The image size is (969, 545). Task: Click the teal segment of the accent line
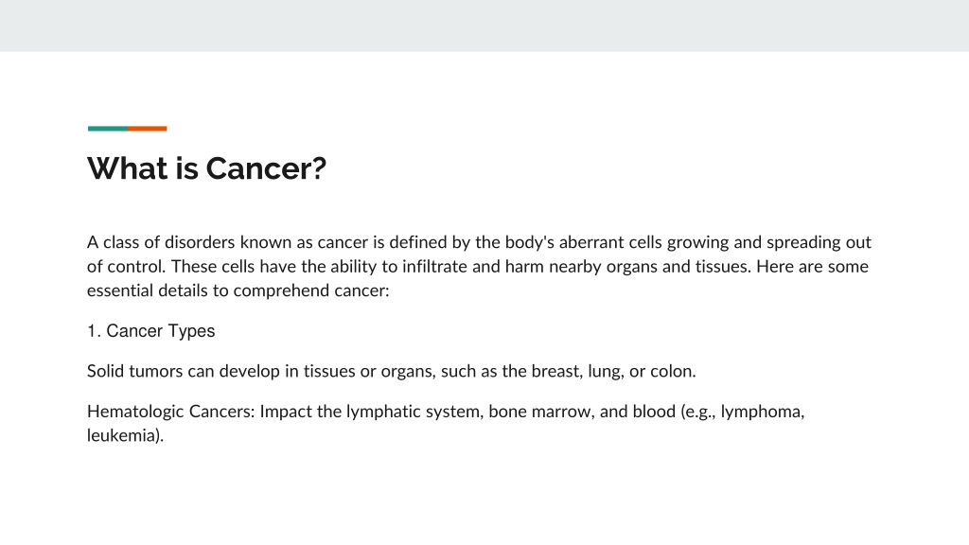click(108, 129)
